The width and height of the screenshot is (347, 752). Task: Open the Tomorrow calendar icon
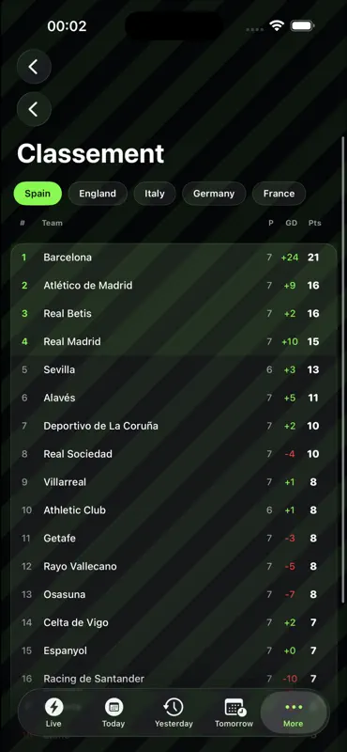coord(234,708)
